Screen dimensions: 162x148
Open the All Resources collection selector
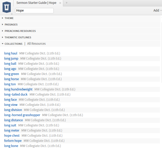coord(36,44)
